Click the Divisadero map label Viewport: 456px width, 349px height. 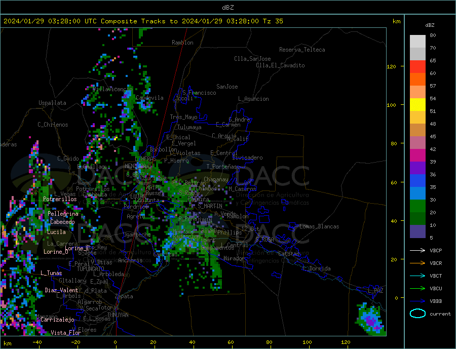tap(247, 158)
